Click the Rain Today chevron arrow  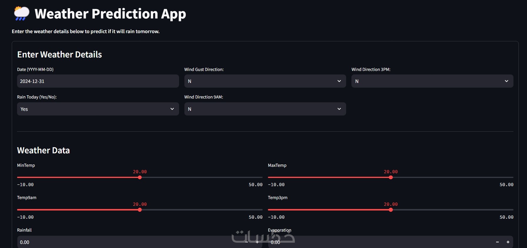coord(172,109)
